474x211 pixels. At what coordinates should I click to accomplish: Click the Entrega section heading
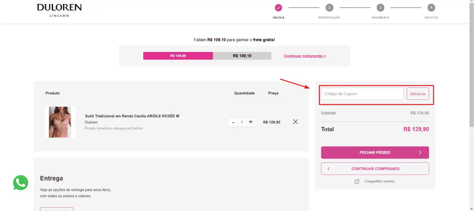coord(52,178)
